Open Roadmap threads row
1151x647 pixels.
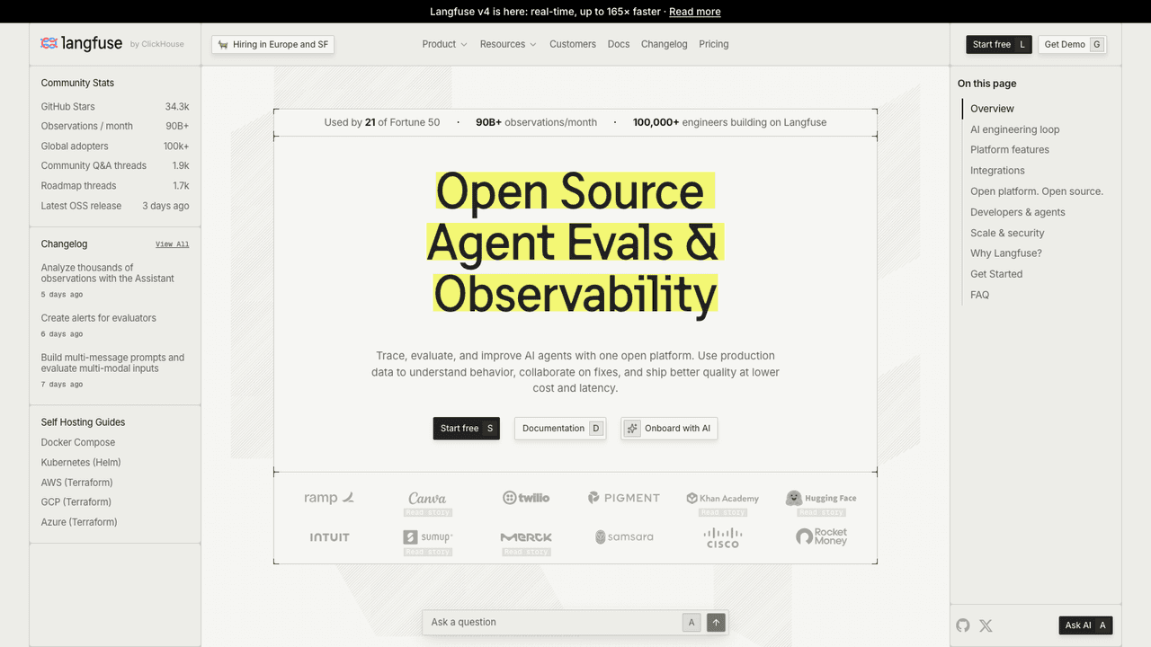pyautogui.click(x=115, y=185)
